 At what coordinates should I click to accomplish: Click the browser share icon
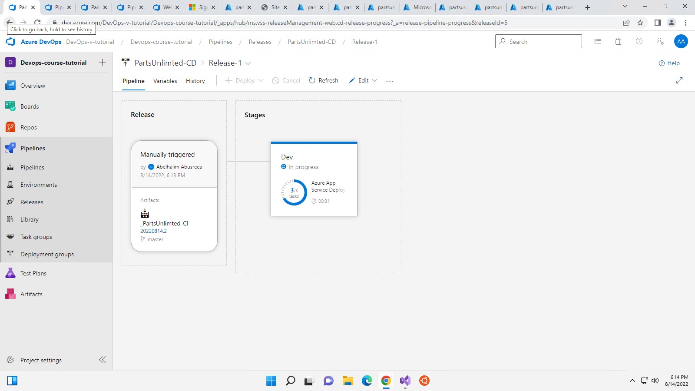(x=626, y=23)
